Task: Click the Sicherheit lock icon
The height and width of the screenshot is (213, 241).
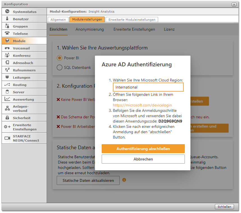Action: [7, 118]
